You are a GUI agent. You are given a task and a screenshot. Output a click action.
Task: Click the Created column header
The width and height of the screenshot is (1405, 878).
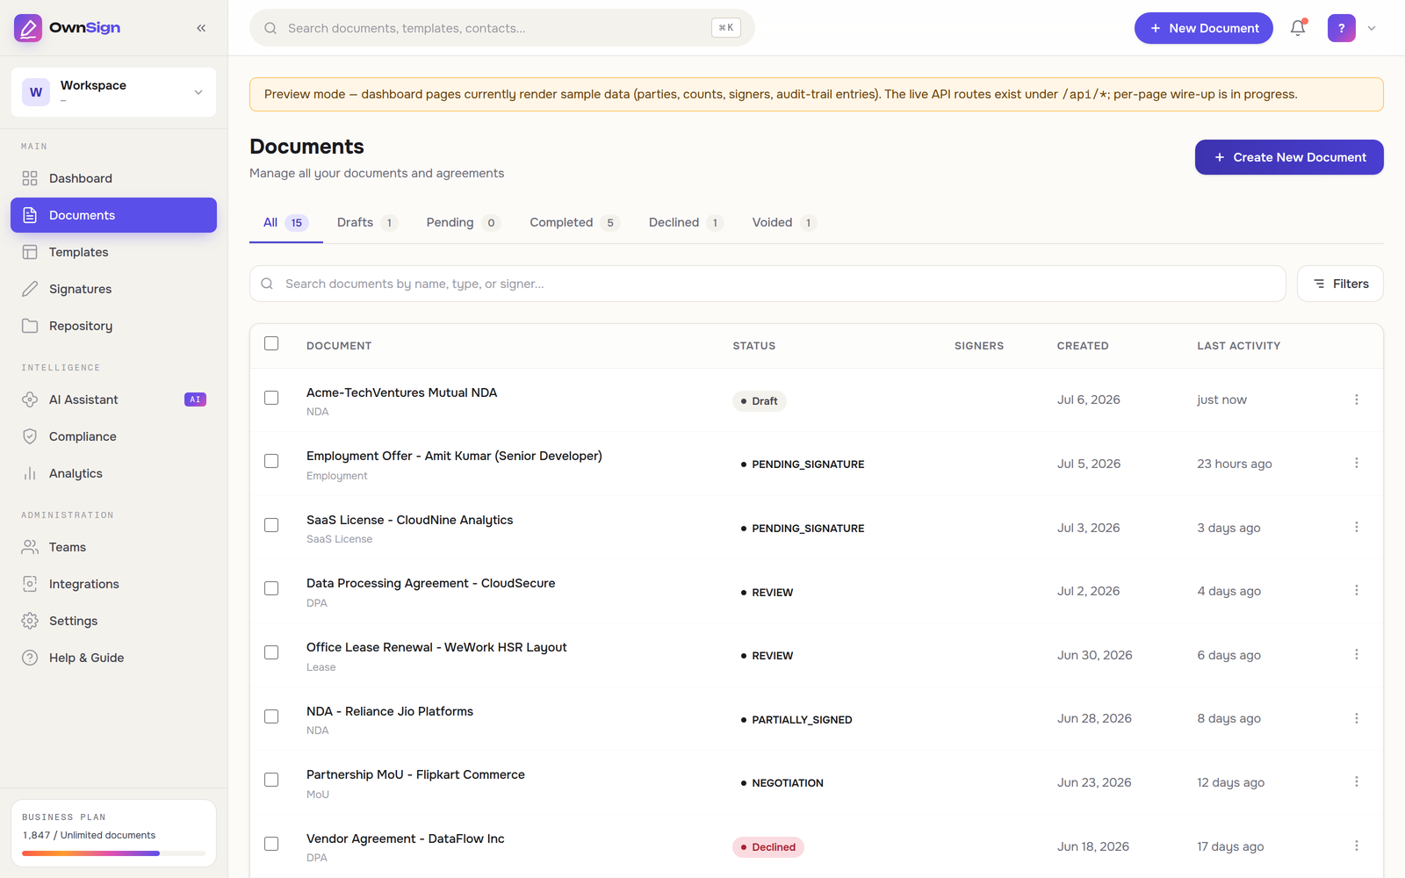pos(1082,346)
